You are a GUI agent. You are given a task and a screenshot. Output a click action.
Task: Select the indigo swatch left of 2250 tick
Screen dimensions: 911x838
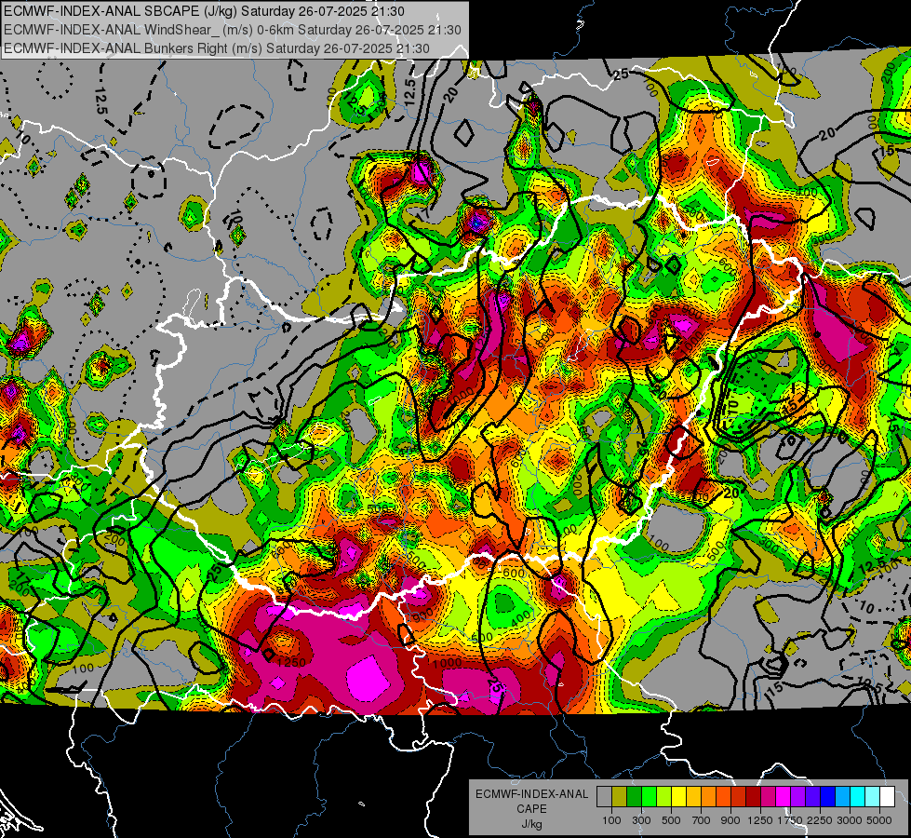(812, 797)
